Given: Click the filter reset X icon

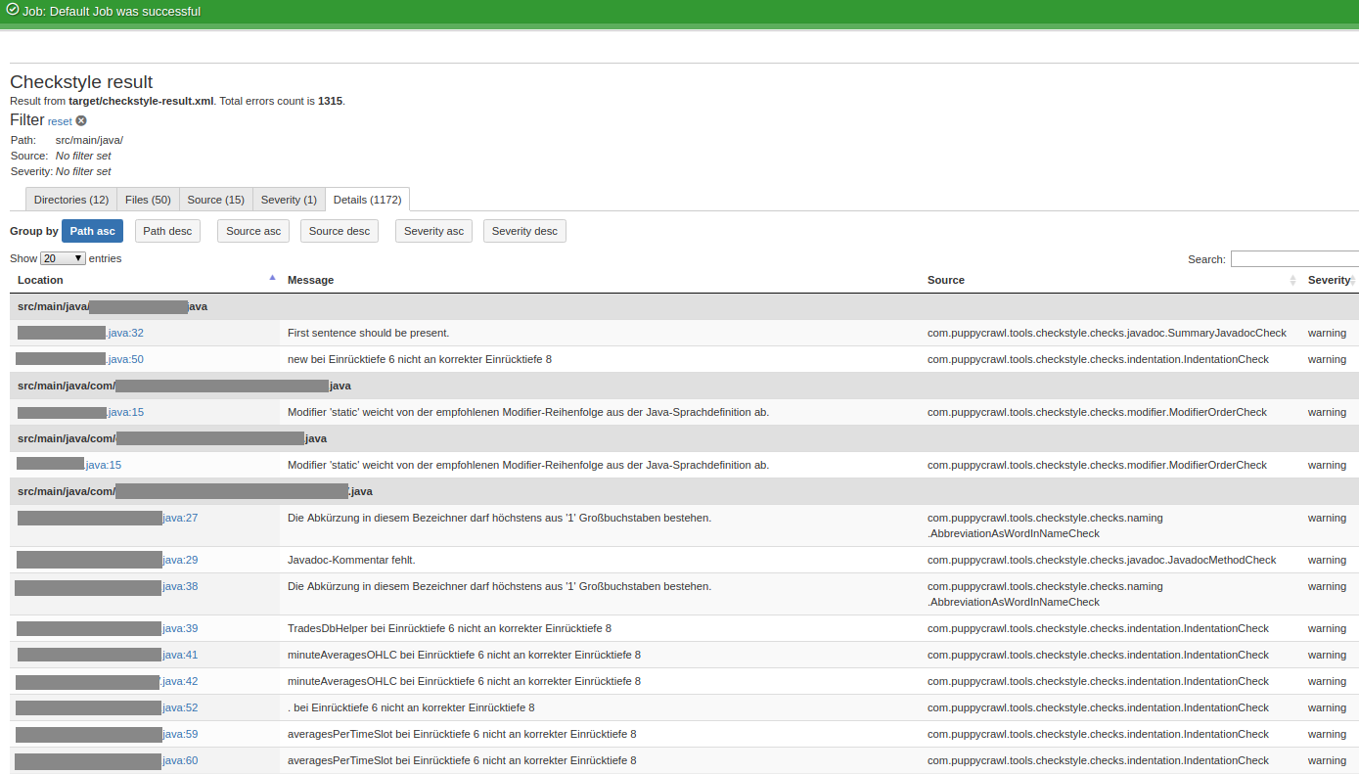Looking at the screenshot, I should pos(81,121).
